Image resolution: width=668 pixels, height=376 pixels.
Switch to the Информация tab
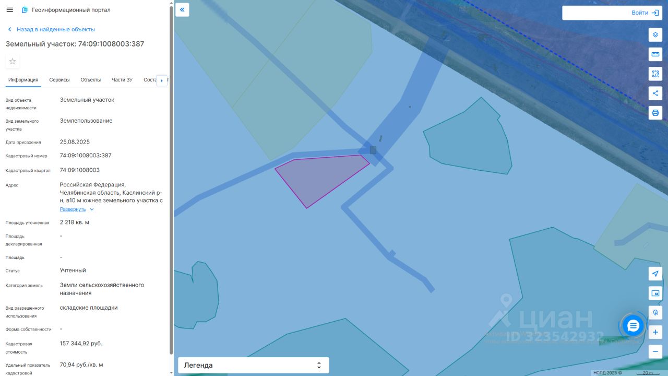[23, 80]
